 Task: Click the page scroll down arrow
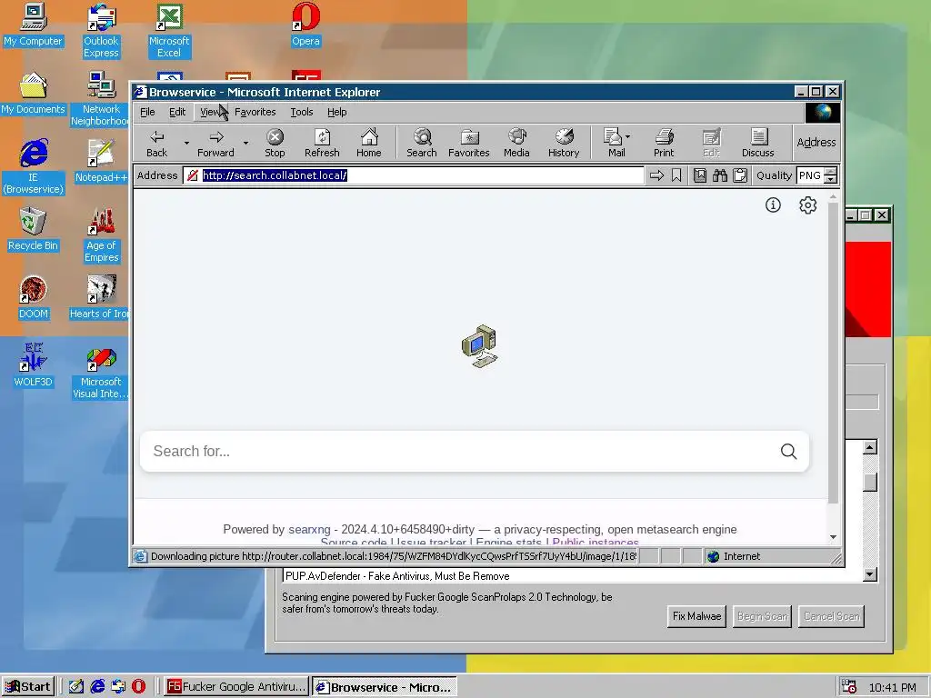point(833,536)
